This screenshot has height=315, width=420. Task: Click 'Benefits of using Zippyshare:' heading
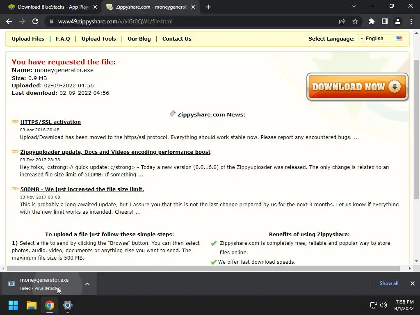pyautogui.click(x=309, y=234)
